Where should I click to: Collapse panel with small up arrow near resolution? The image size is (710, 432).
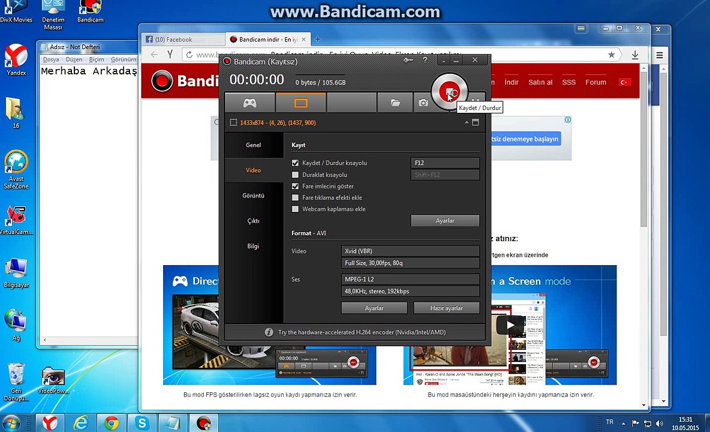pyautogui.click(x=467, y=122)
